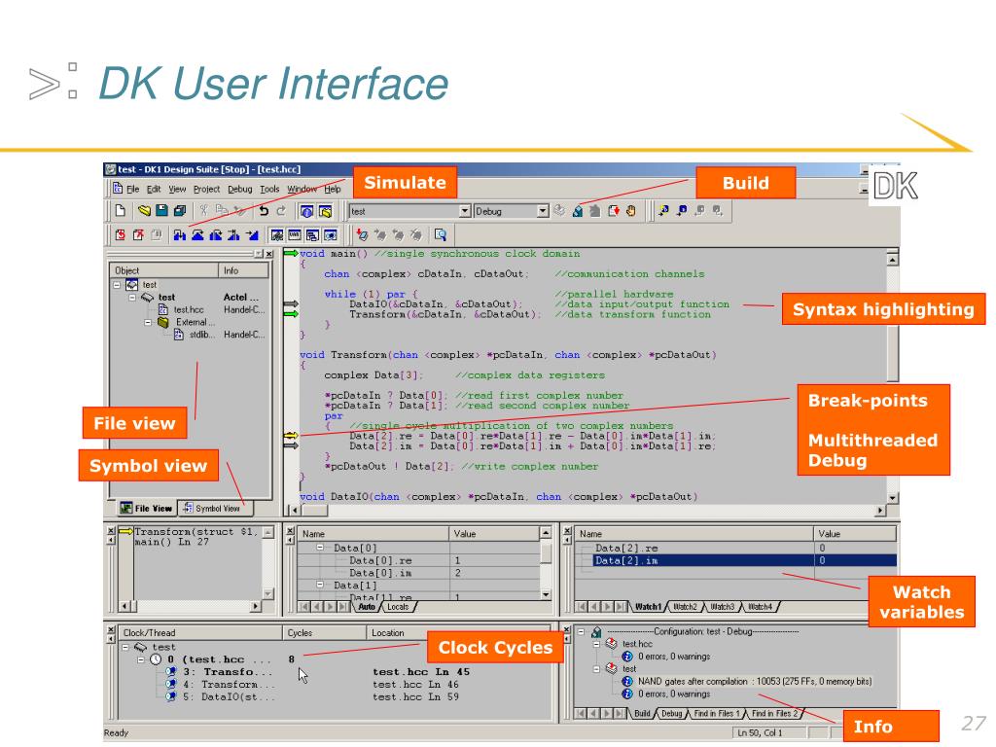996x747 pixels.
Task: Select the stdlib file in External folder
Action: click(195, 335)
